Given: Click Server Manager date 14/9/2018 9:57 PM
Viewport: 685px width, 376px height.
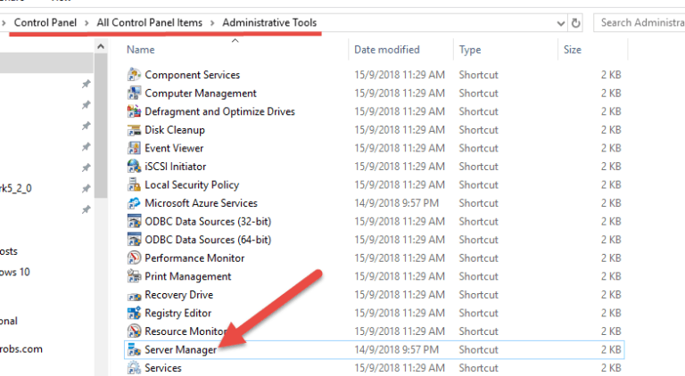Looking at the screenshot, I should [396, 349].
